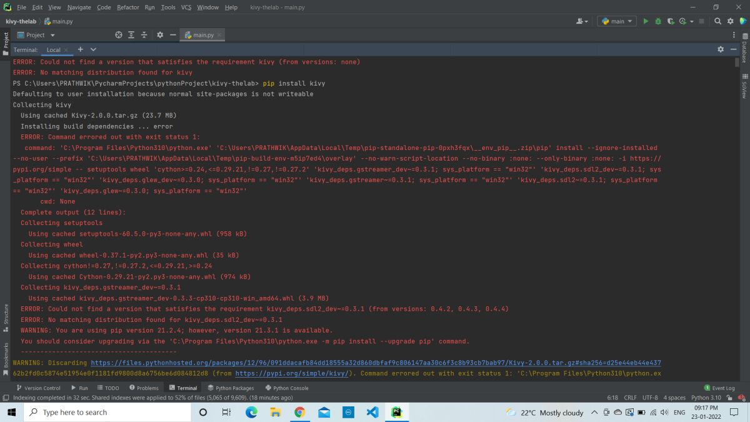This screenshot has height=422, width=750.
Task: Toggle the read-only lock icon in status bar
Action: [x=729, y=398]
